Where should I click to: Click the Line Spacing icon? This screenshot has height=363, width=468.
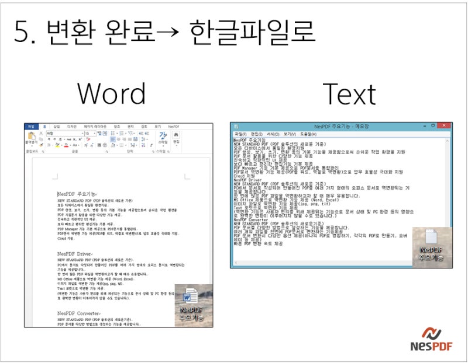(x=143, y=139)
